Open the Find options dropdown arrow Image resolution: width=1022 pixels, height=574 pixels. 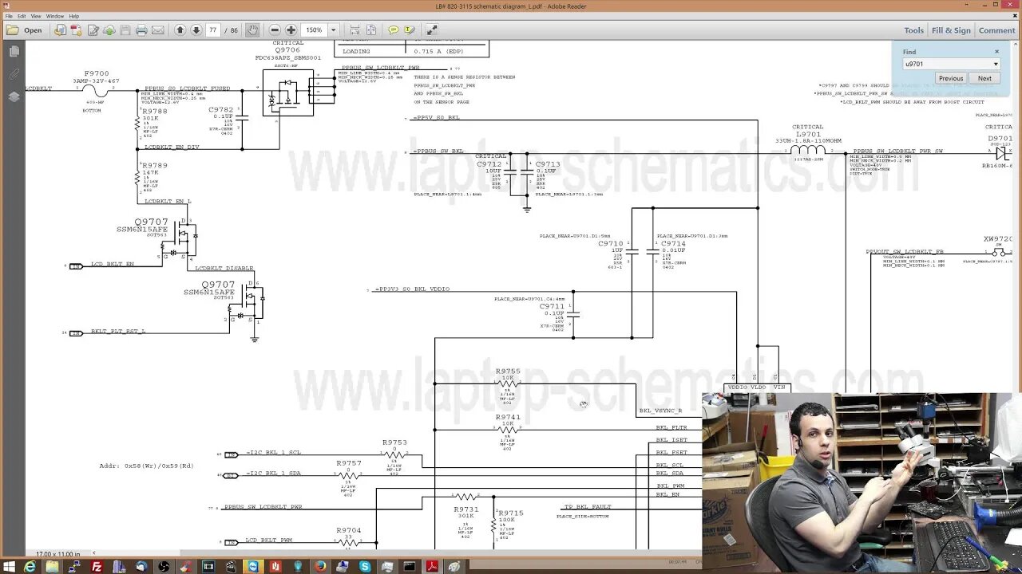pos(996,64)
